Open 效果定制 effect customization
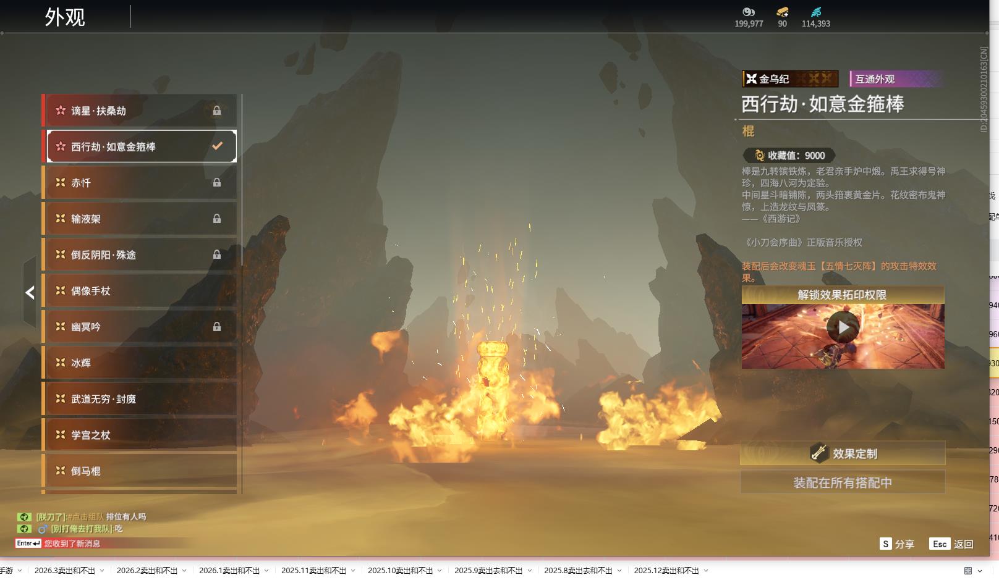 pyautogui.click(x=843, y=453)
